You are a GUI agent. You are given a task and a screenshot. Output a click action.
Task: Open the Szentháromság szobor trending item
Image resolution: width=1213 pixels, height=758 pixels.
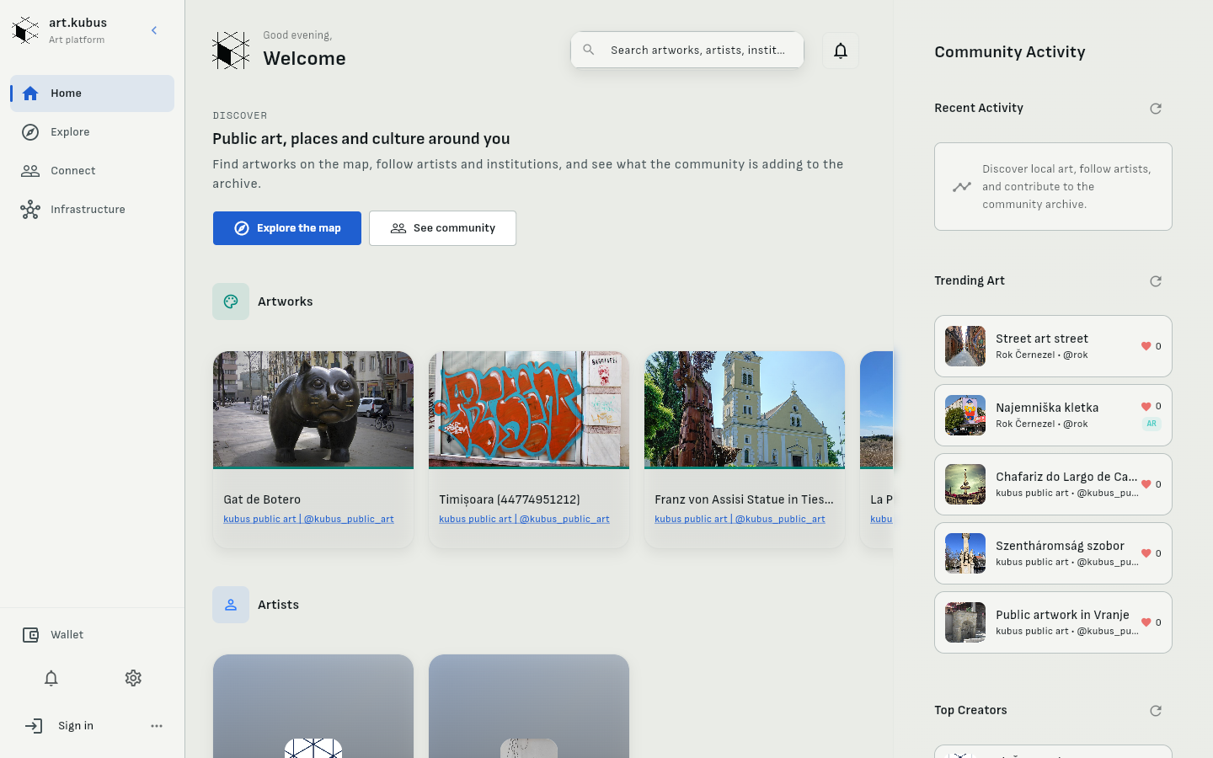click(1053, 553)
